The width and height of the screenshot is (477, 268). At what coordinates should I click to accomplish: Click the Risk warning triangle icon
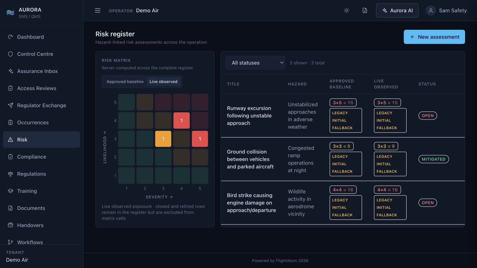tap(10, 140)
